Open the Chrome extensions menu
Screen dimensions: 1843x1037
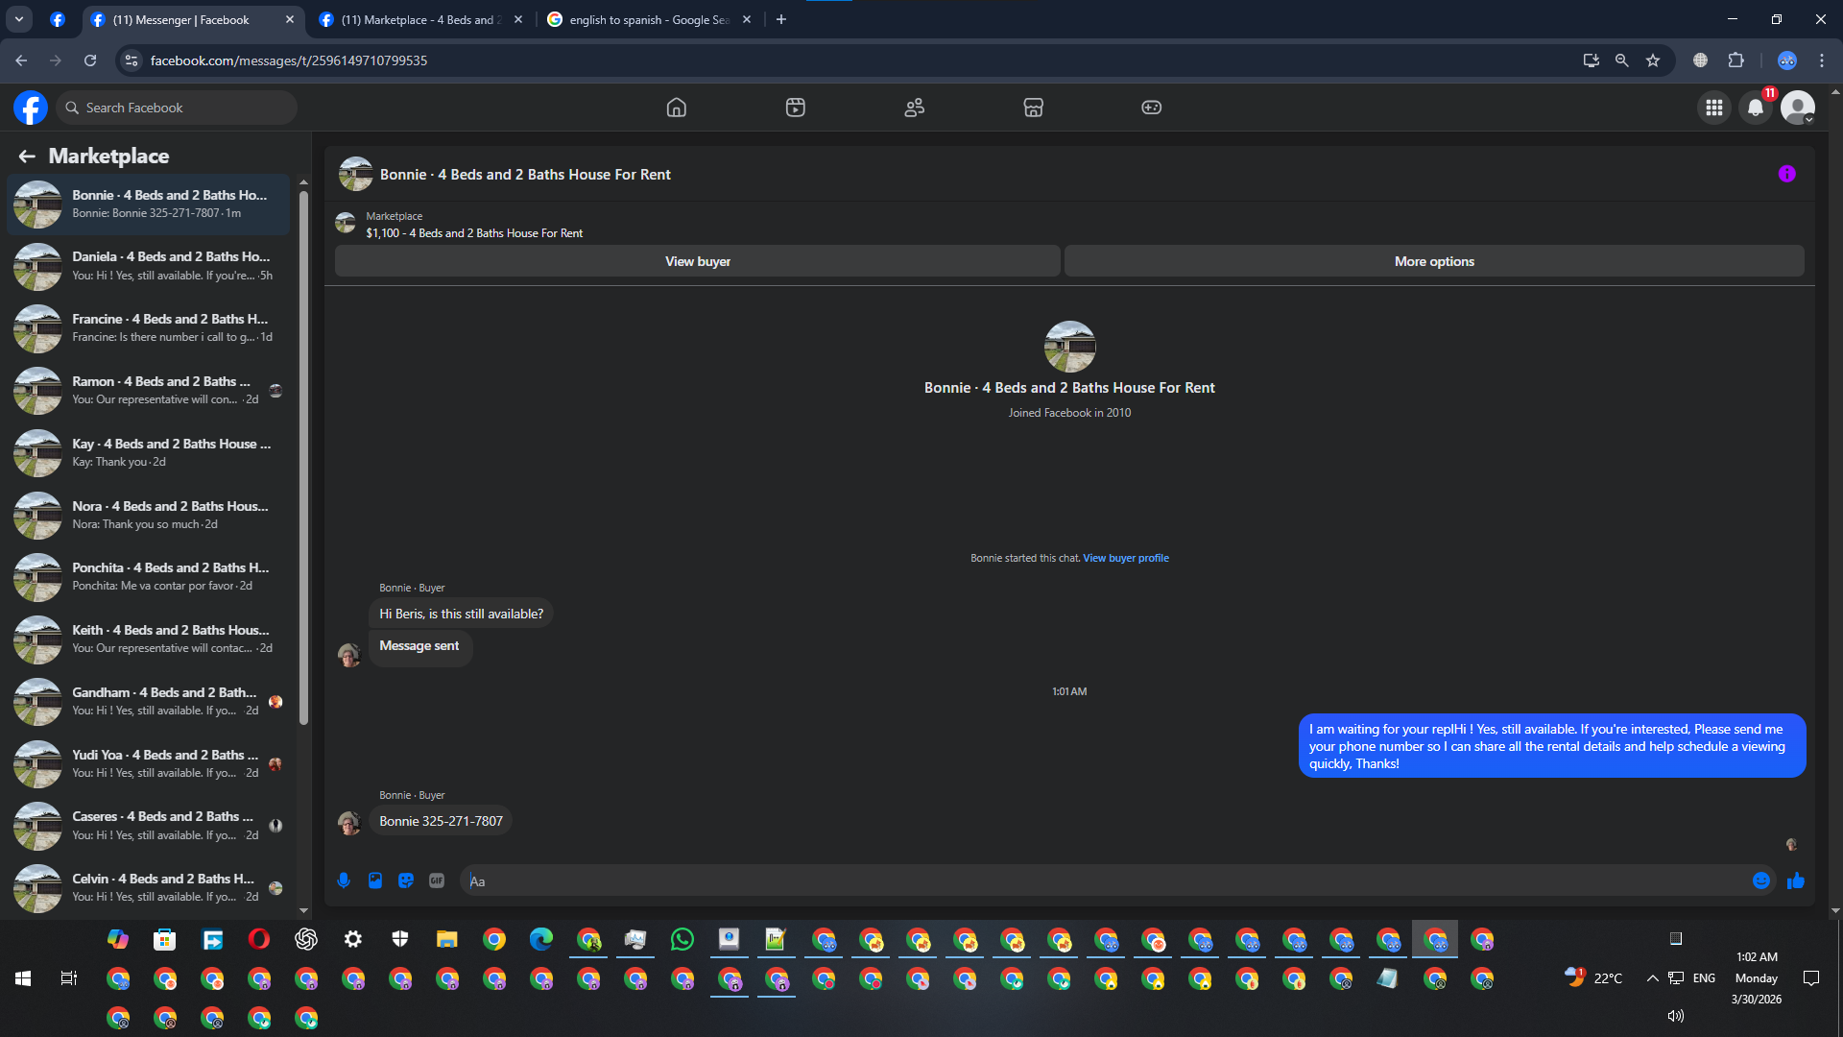tap(1735, 60)
